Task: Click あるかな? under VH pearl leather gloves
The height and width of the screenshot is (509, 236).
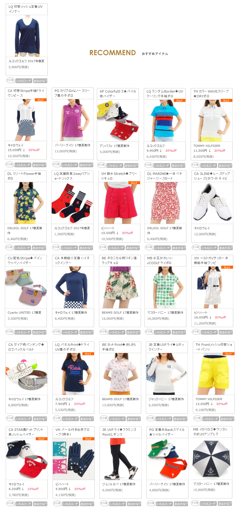Action: coord(87,504)
